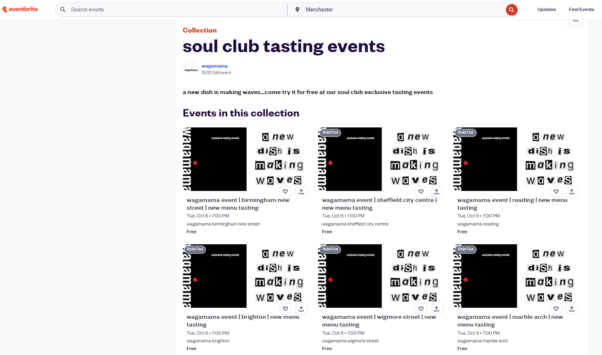This screenshot has height=355, width=602.
Task: Share the marble arch event
Action: pos(571,309)
